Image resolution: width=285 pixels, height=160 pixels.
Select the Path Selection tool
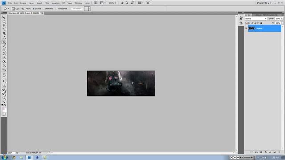click(4, 82)
